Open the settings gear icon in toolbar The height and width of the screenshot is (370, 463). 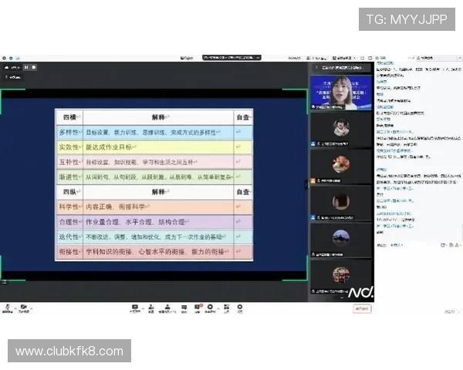click(240, 308)
